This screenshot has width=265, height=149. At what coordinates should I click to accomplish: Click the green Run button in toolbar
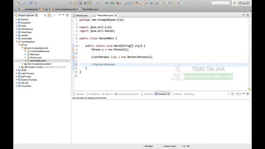(112, 3)
